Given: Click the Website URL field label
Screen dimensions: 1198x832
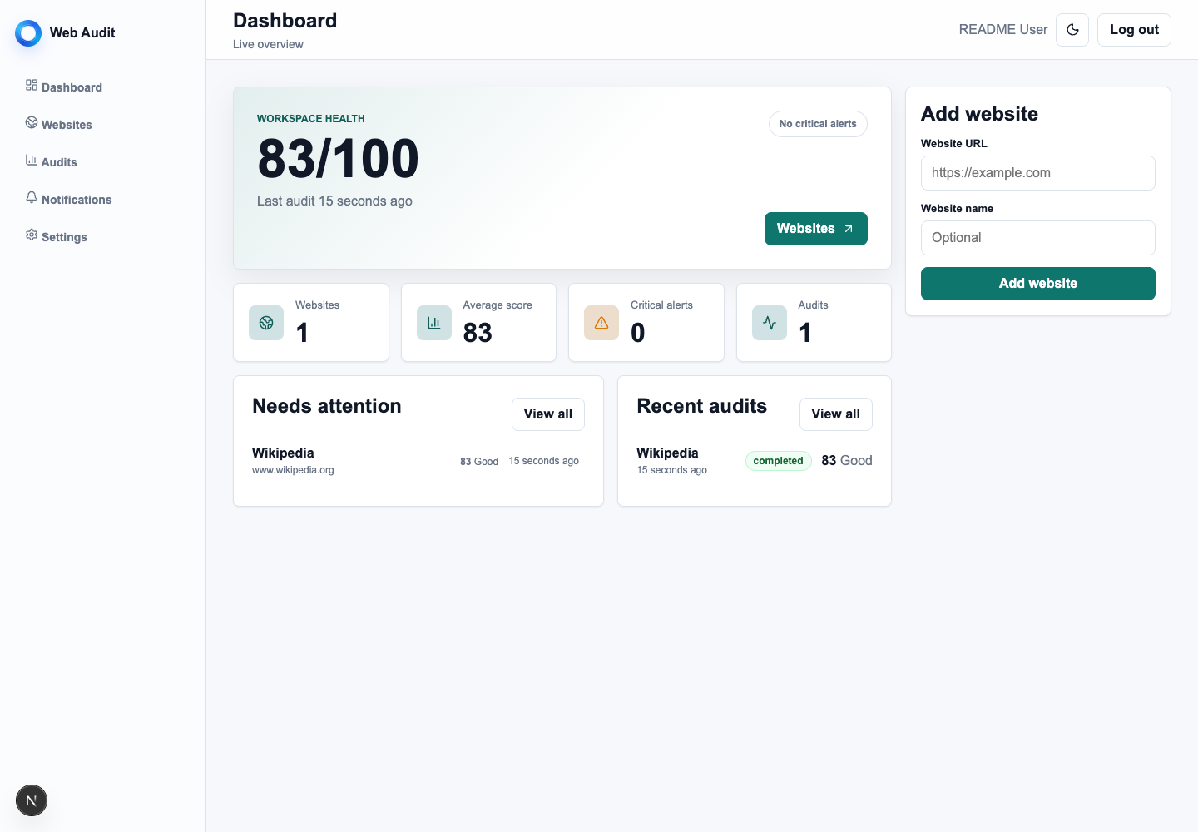Looking at the screenshot, I should click(x=954, y=144).
